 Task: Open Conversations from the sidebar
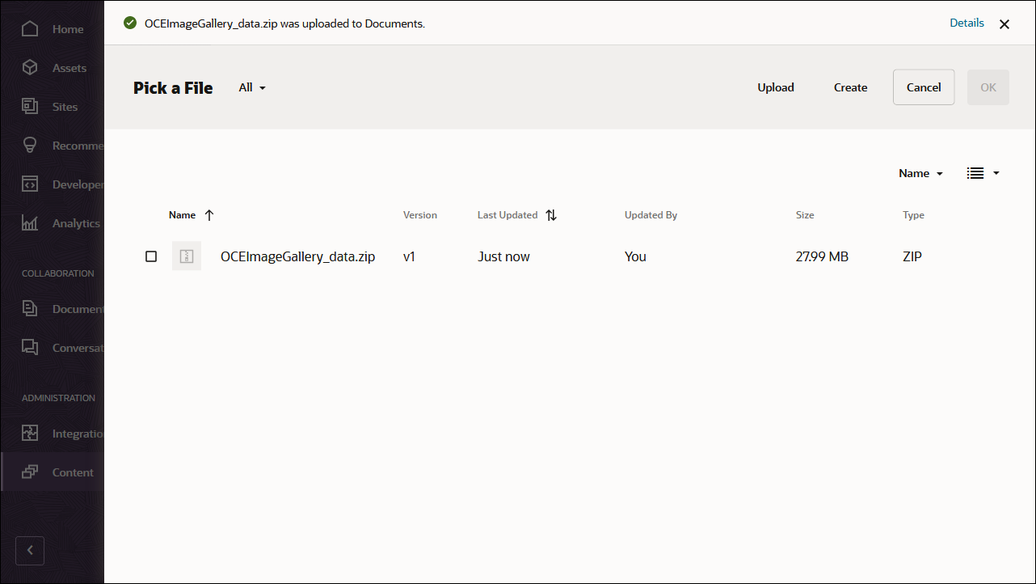(x=30, y=347)
